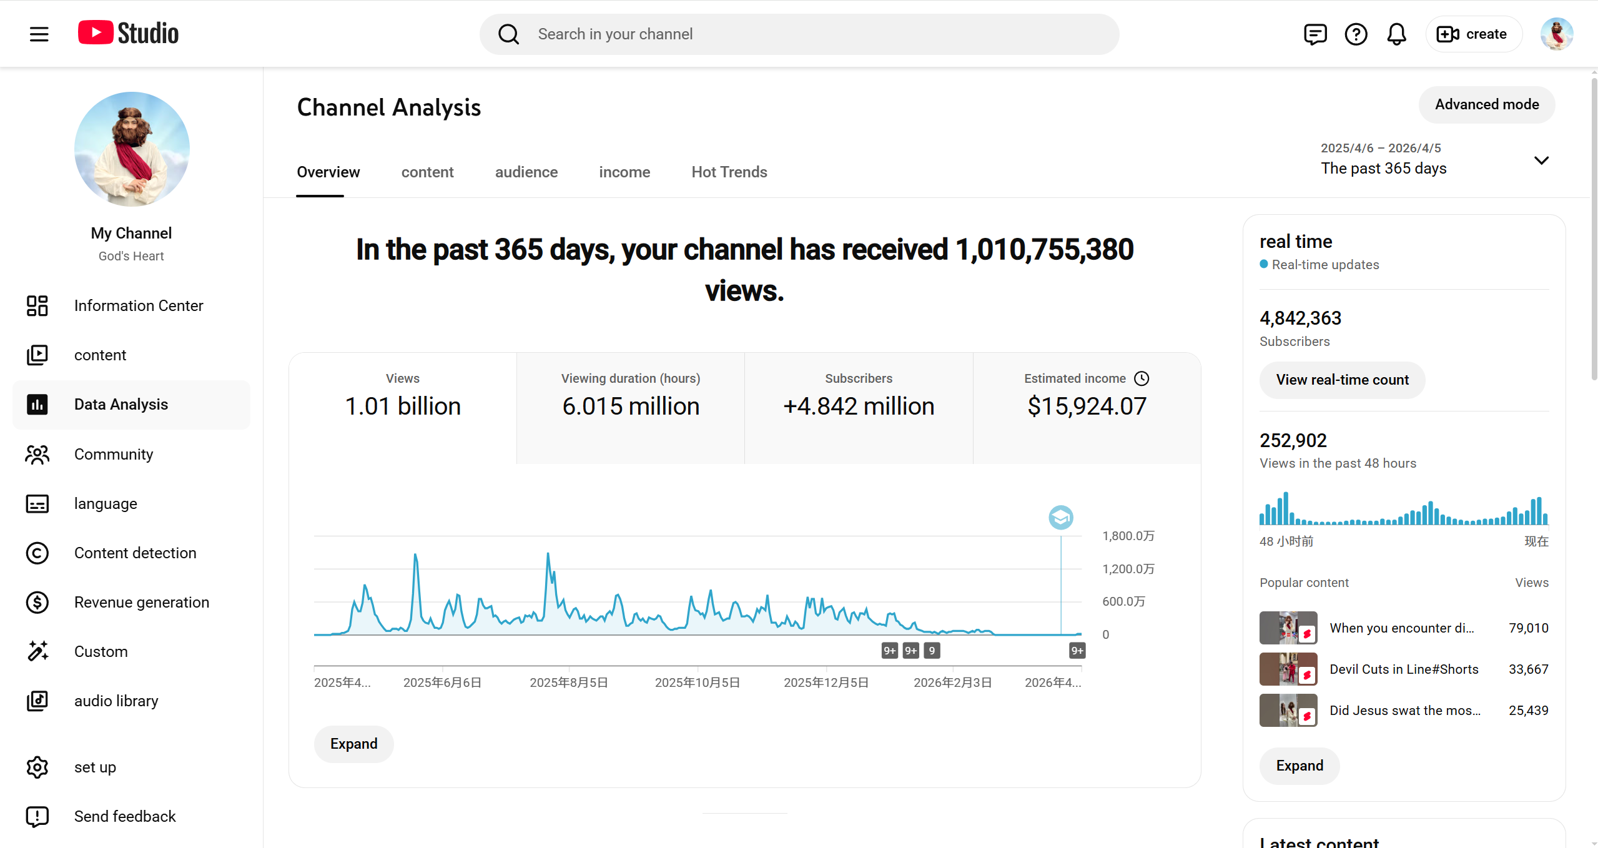Click the audio library sidebar icon
This screenshot has height=848, width=1598.
click(37, 701)
